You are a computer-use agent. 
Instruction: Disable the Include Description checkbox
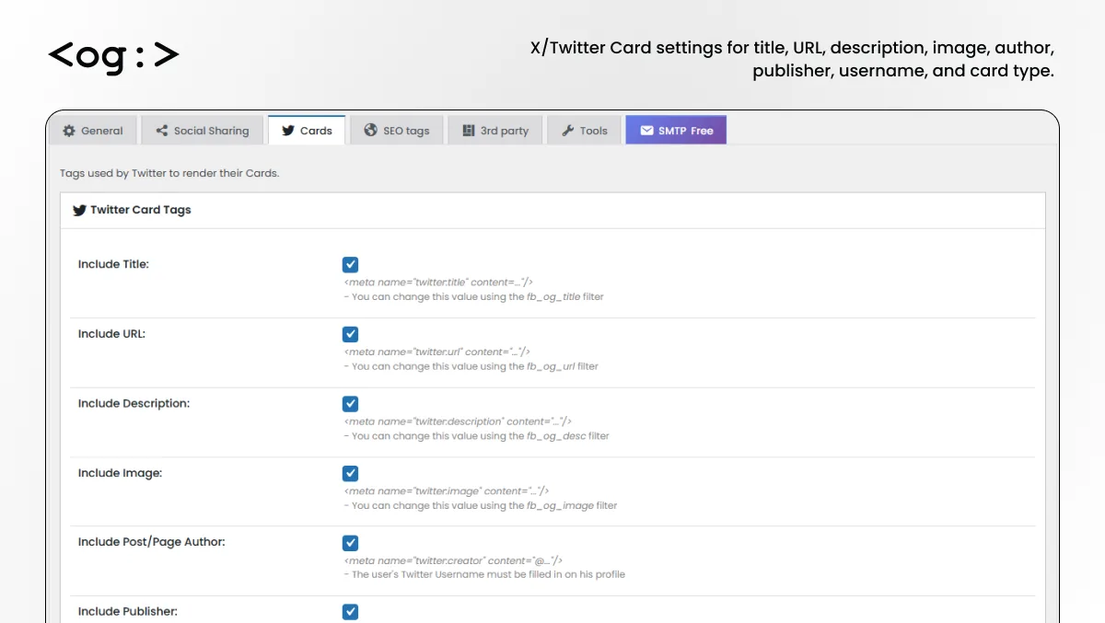click(350, 404)
